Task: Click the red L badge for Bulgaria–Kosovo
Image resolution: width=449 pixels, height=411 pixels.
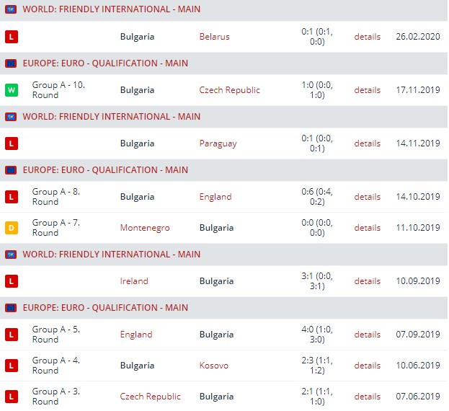Action: [11, 366]
